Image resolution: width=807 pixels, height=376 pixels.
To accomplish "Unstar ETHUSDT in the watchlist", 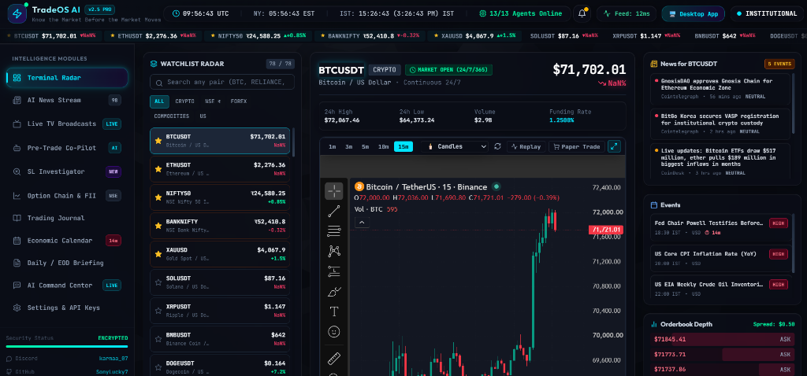I will click(x=158, y=169).
